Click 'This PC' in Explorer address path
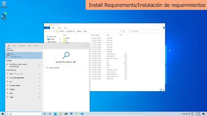The image size is (207, 116). click(x=62, y=31)
